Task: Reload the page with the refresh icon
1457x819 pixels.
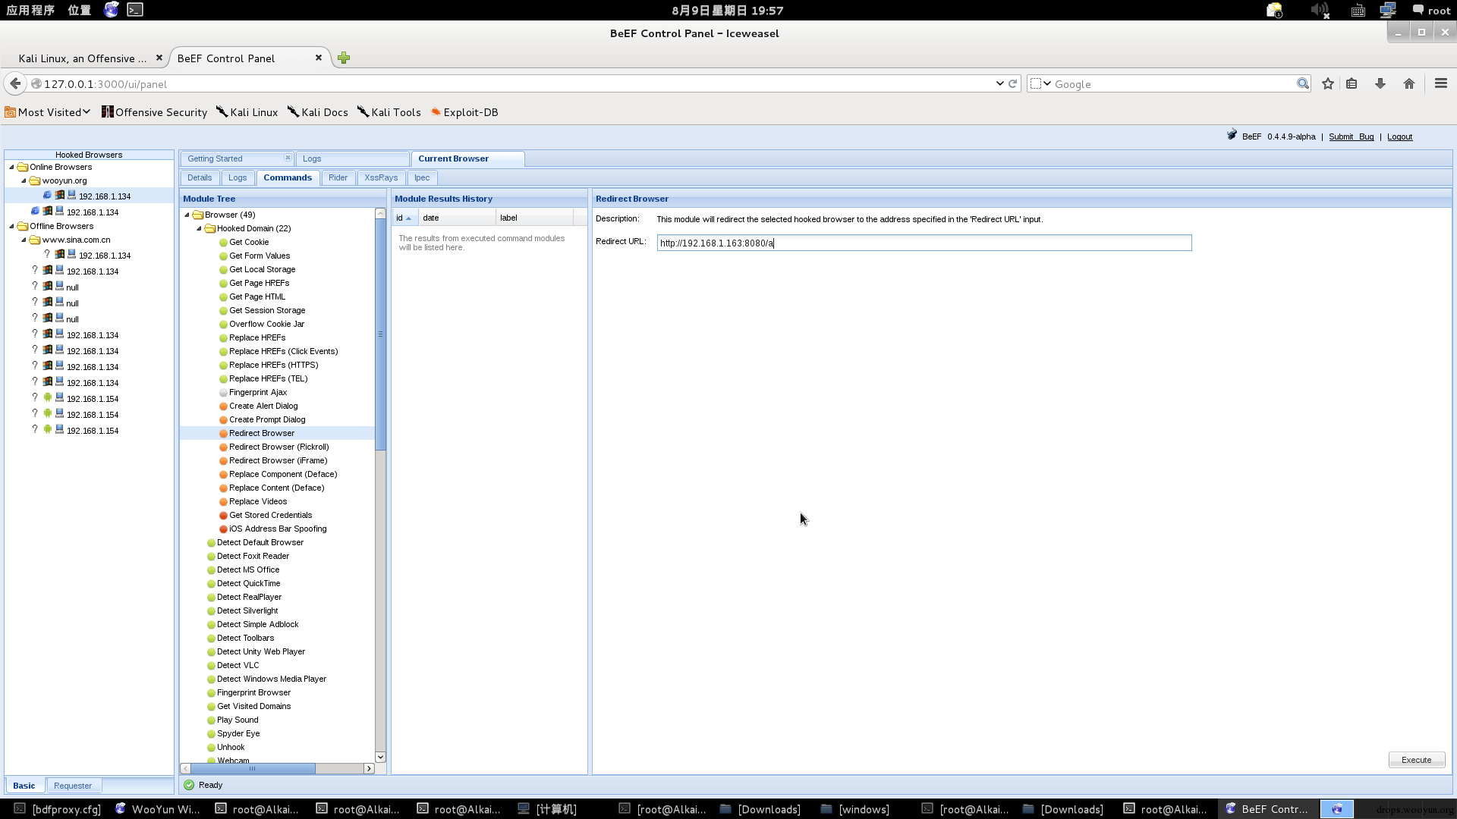Action: pos(1012,83)
